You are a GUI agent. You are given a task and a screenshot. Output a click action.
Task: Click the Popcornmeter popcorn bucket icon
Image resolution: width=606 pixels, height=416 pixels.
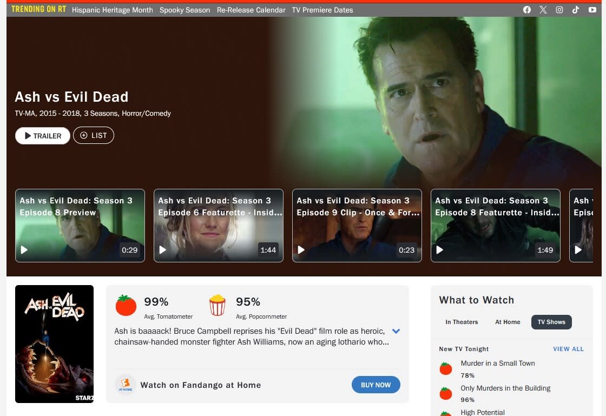pyautogui.click(x=217, y=305)
